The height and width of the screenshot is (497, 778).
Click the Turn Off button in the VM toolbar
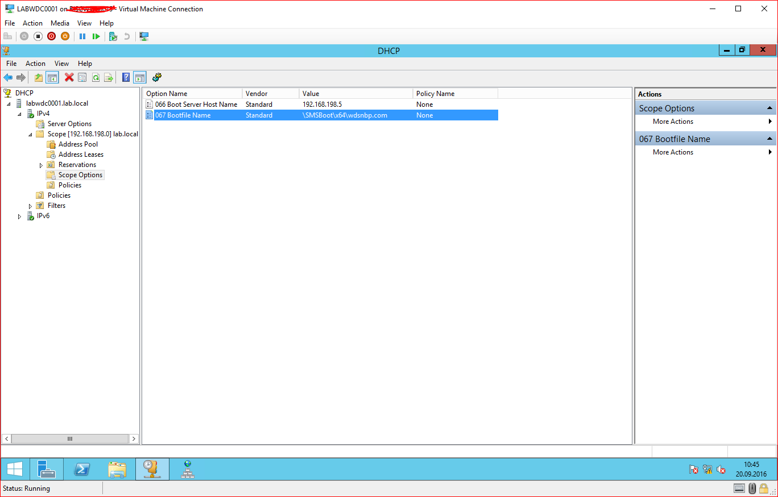point(38,36)
